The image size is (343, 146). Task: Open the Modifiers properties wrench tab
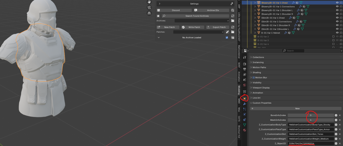244,104
